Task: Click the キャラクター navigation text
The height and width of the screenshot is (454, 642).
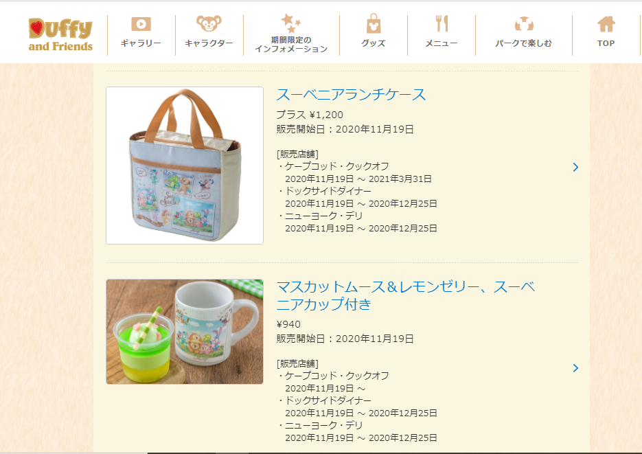Action: point(209,43)
